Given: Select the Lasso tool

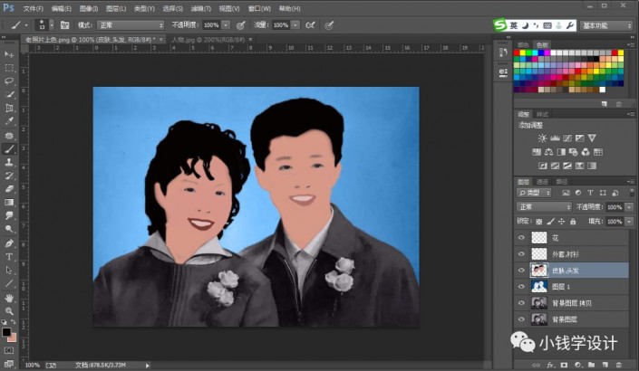Looking at the screenshot, I should pyautogui.click(x=9, y=81).
